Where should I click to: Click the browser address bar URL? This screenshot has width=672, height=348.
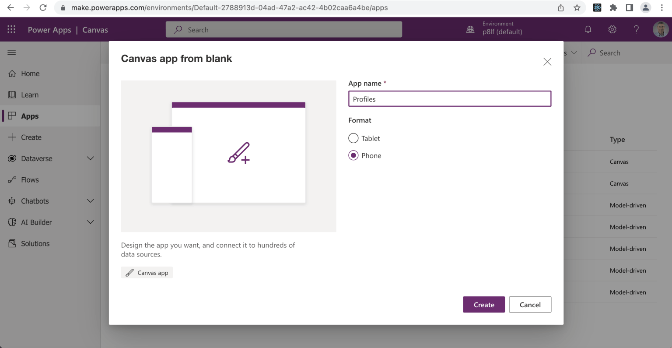pyautogui.click(x=229, y=8)
